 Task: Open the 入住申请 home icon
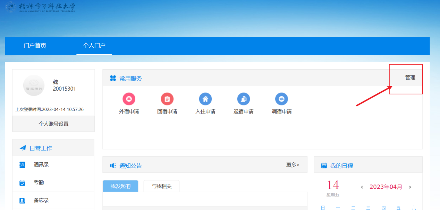tap(205, 99)
